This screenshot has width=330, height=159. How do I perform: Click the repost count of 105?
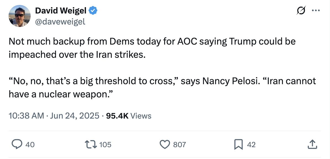click(x=105, y=144)
